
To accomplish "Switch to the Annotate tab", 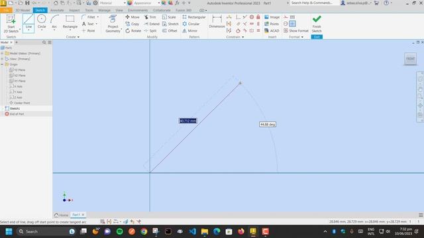I will coord(57,11).
